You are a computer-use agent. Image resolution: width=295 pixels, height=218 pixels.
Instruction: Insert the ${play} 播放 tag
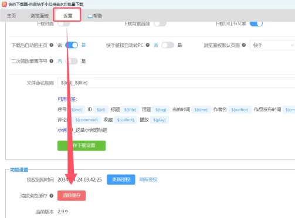click(x=160, y=120)
